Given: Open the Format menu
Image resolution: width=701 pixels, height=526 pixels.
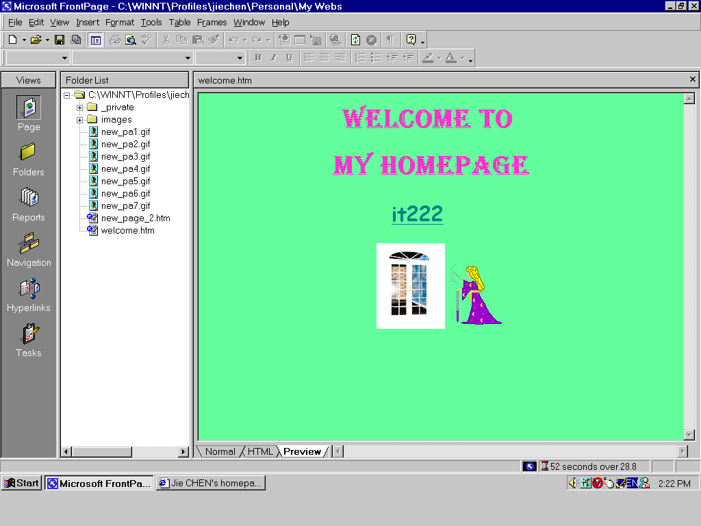Looking at the screenshot, I should pyautogui.click(x=120, y=22).
